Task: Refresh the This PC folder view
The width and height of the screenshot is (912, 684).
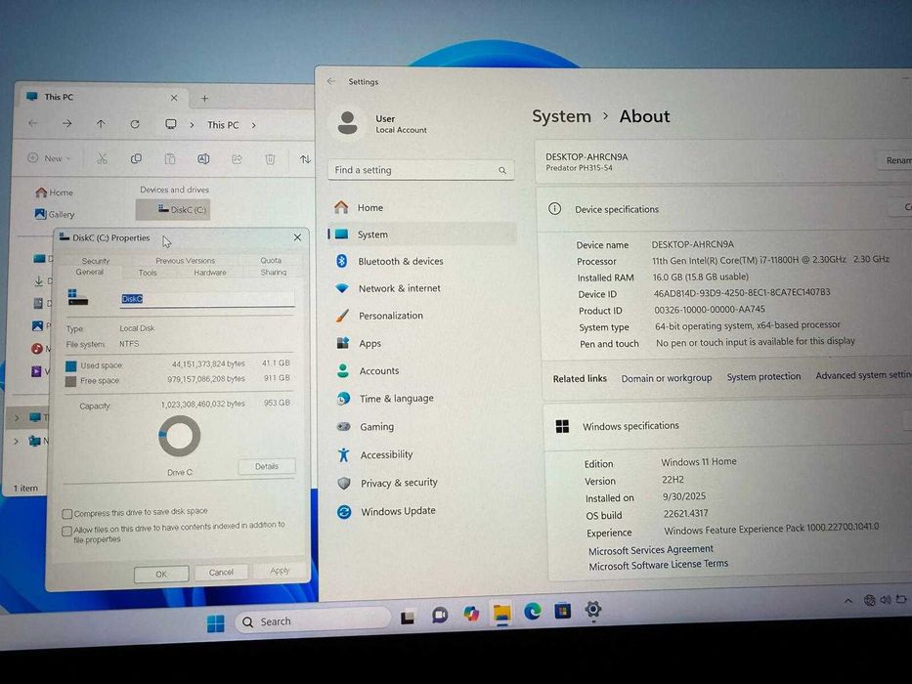Action: pyautogui.click(x=135, y=124)
